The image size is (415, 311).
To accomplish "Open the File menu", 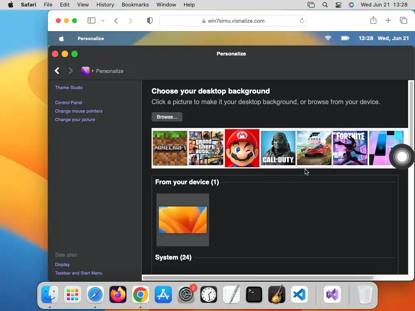I will pos(48,5).
